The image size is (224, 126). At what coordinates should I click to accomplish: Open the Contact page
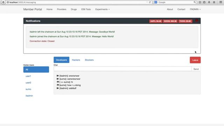[x=181, y=9]
